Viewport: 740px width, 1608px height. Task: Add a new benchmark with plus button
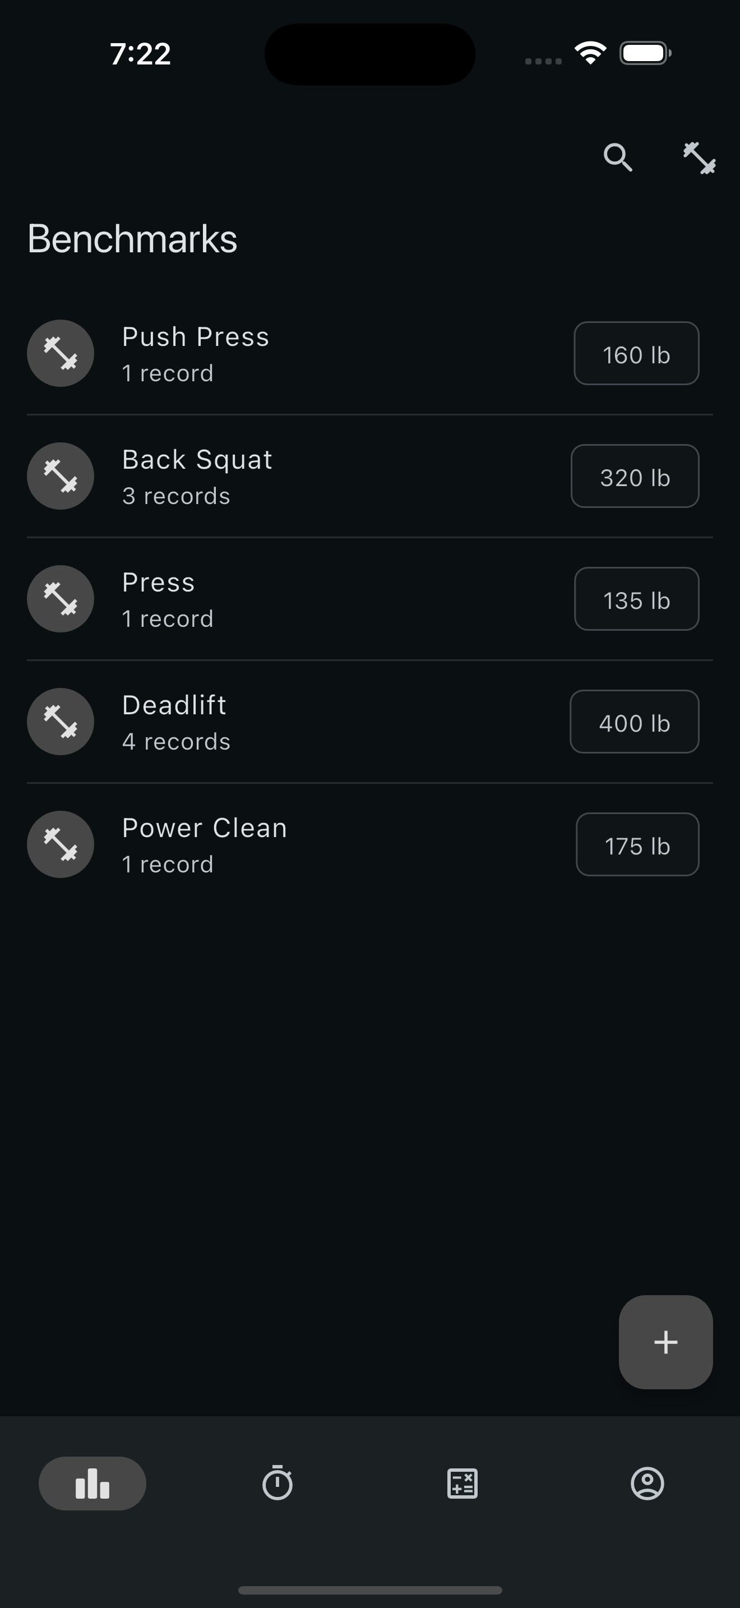[x=665, y=1342]
